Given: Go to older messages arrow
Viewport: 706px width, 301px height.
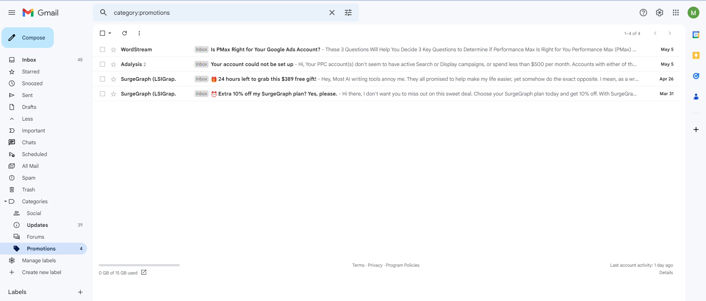Looking at the screenshot, I should 670,33.
